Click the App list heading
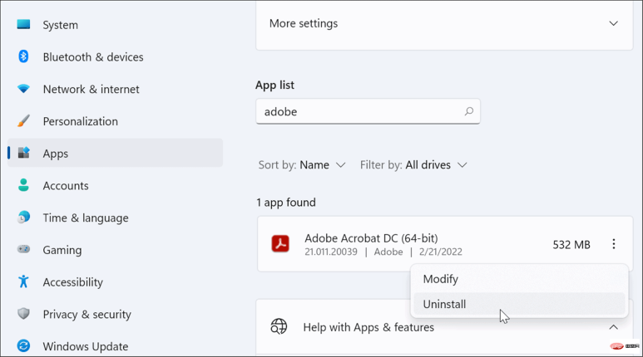The width and height of the screenshot is (643, 357). (x=275, y=86)
